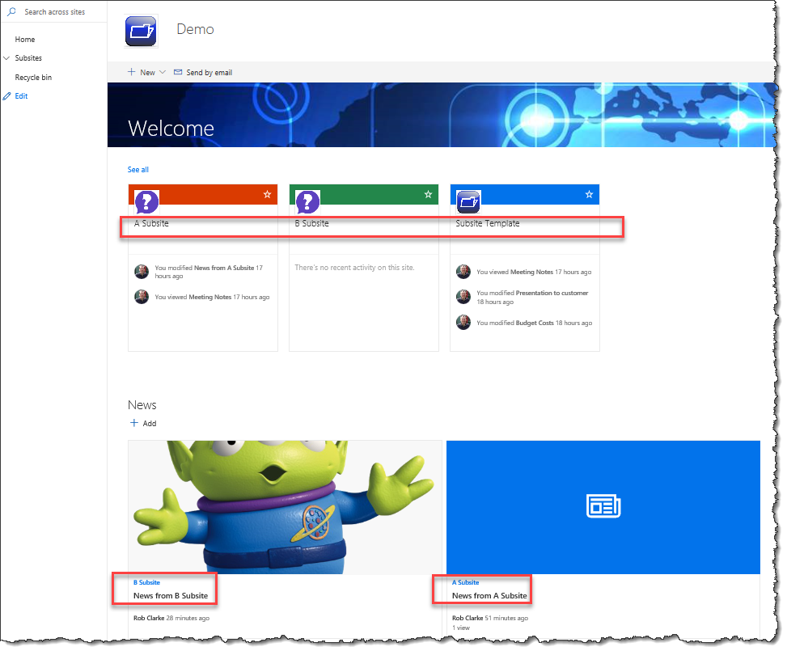Click avatar beside Budget Costs activity
This screenshot has width=787, height=651.
pyautogui.click(x=463, y=322)
